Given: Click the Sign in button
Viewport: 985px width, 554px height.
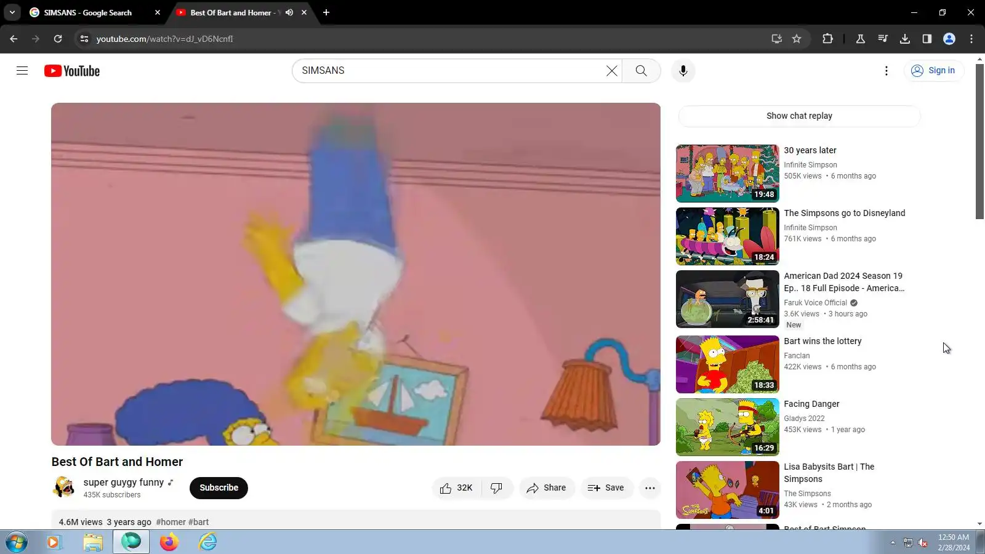Looking at the screenshot, I should (934, 71).
